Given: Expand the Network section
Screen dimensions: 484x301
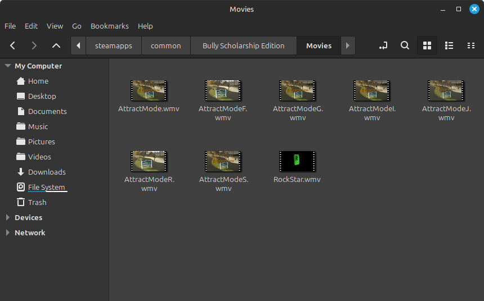Looking at the screenshot, I should pyautogui.click(x=8, y=232).
